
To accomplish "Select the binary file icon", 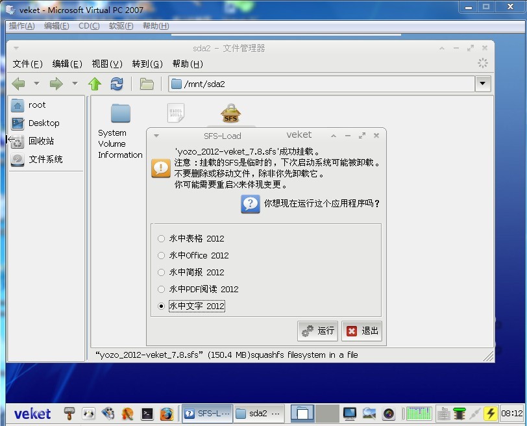I will (176, 113).
